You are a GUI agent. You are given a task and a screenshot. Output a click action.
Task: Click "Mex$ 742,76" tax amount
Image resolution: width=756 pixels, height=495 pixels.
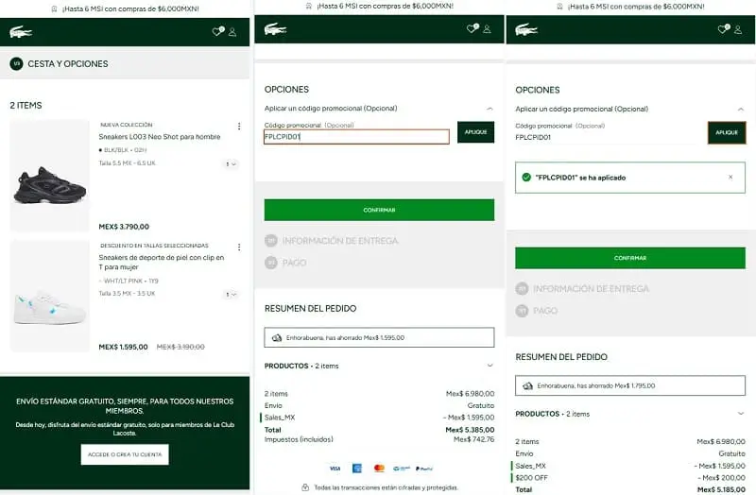click(474, 439)
